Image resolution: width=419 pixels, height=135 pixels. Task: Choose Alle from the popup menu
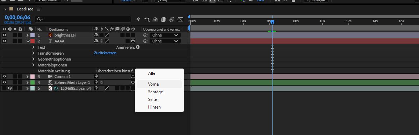(x=159, y=73)
